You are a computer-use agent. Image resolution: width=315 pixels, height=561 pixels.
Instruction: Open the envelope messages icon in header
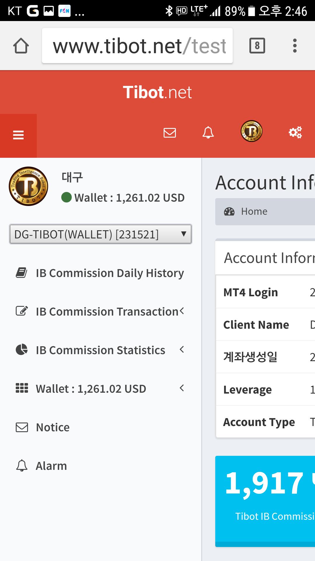coord(170,132)
